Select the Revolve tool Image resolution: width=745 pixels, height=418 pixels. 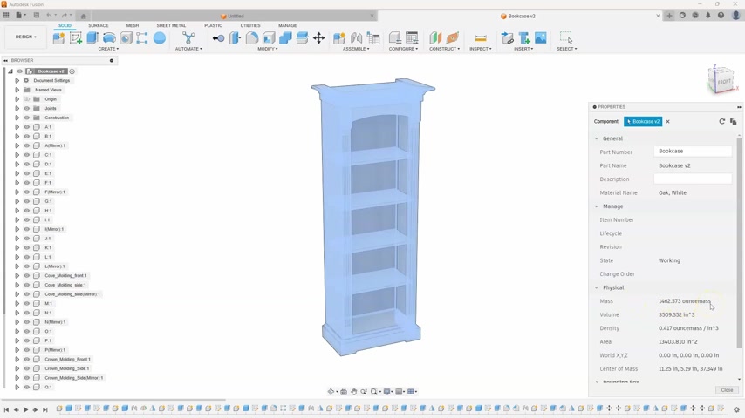point(109,38)
